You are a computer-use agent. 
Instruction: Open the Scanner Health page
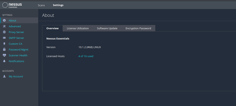[18, 55]
